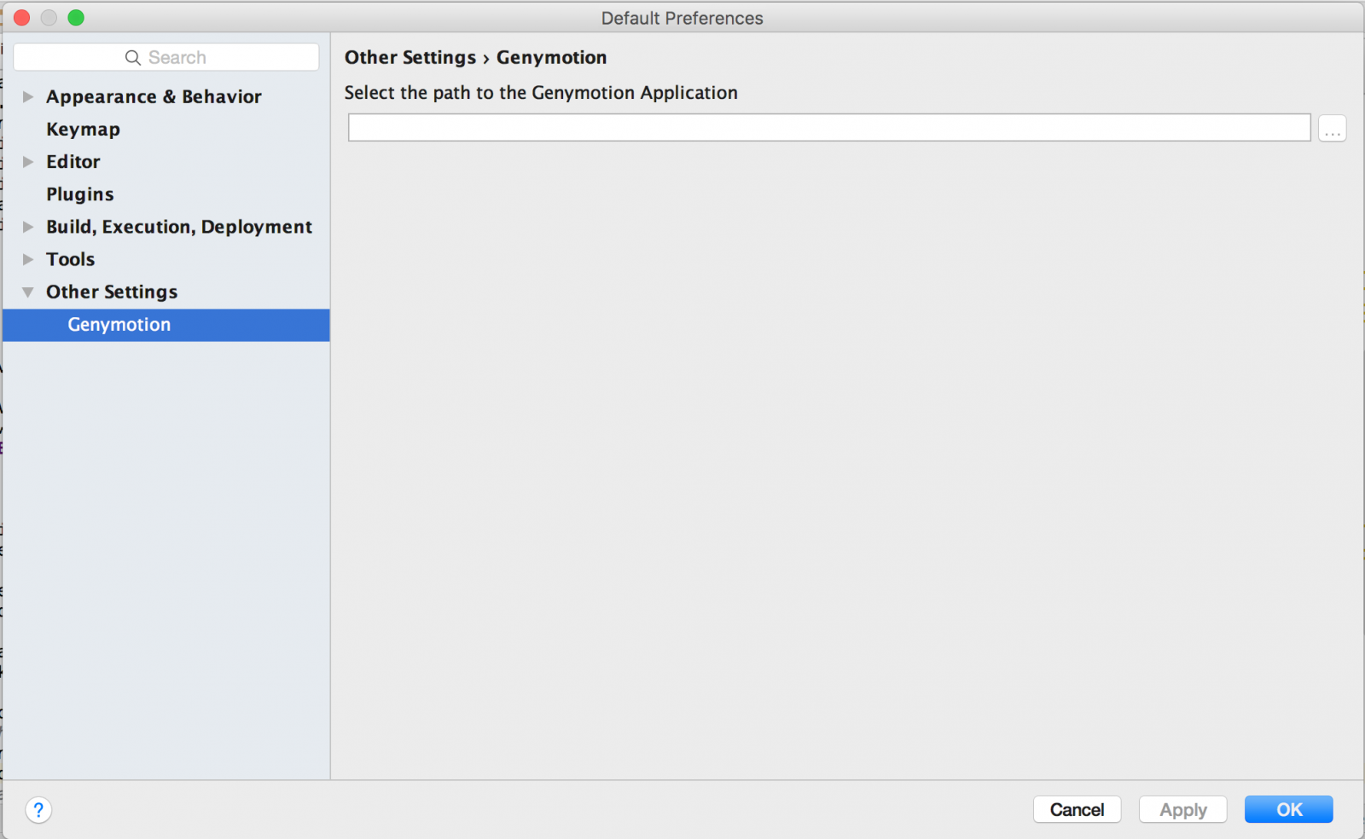The image size is (1365, 839).
Task: Collapse the Other Settings section arrow
Action: pyautogui.click(x=28, y=292)
